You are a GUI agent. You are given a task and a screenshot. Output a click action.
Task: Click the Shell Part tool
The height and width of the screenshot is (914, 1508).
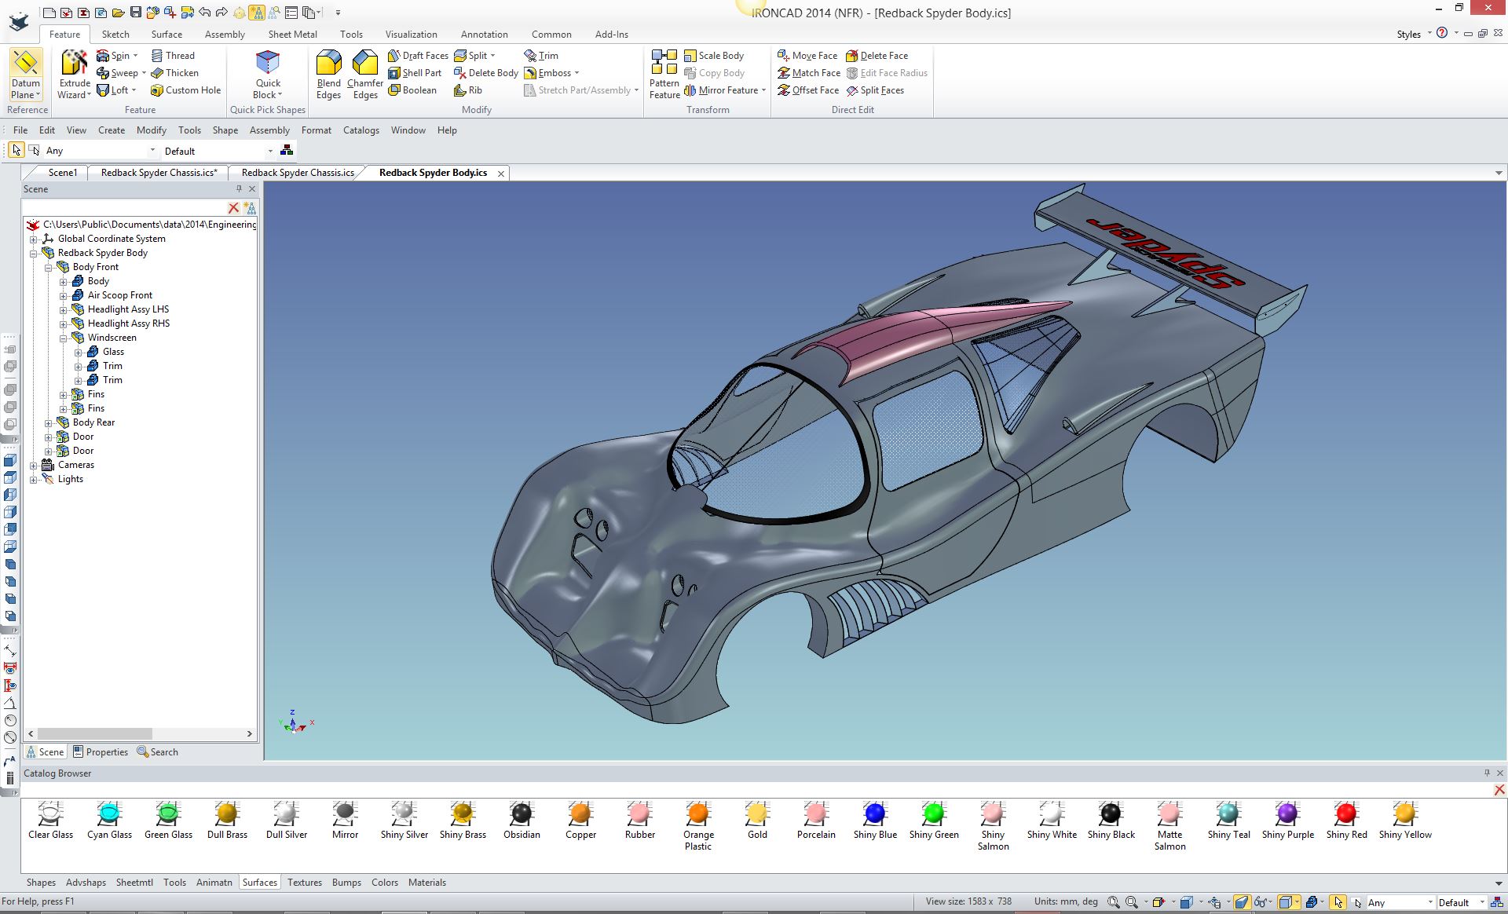click(415, 73)
